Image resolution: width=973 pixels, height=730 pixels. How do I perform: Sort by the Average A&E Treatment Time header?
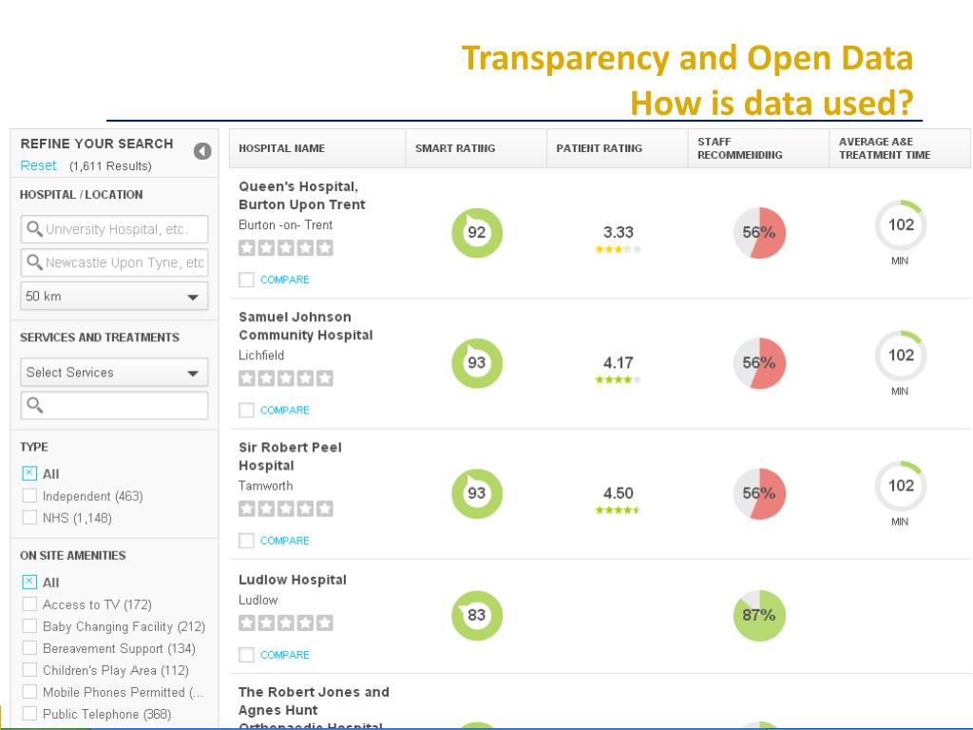click(x=900, y=148)
